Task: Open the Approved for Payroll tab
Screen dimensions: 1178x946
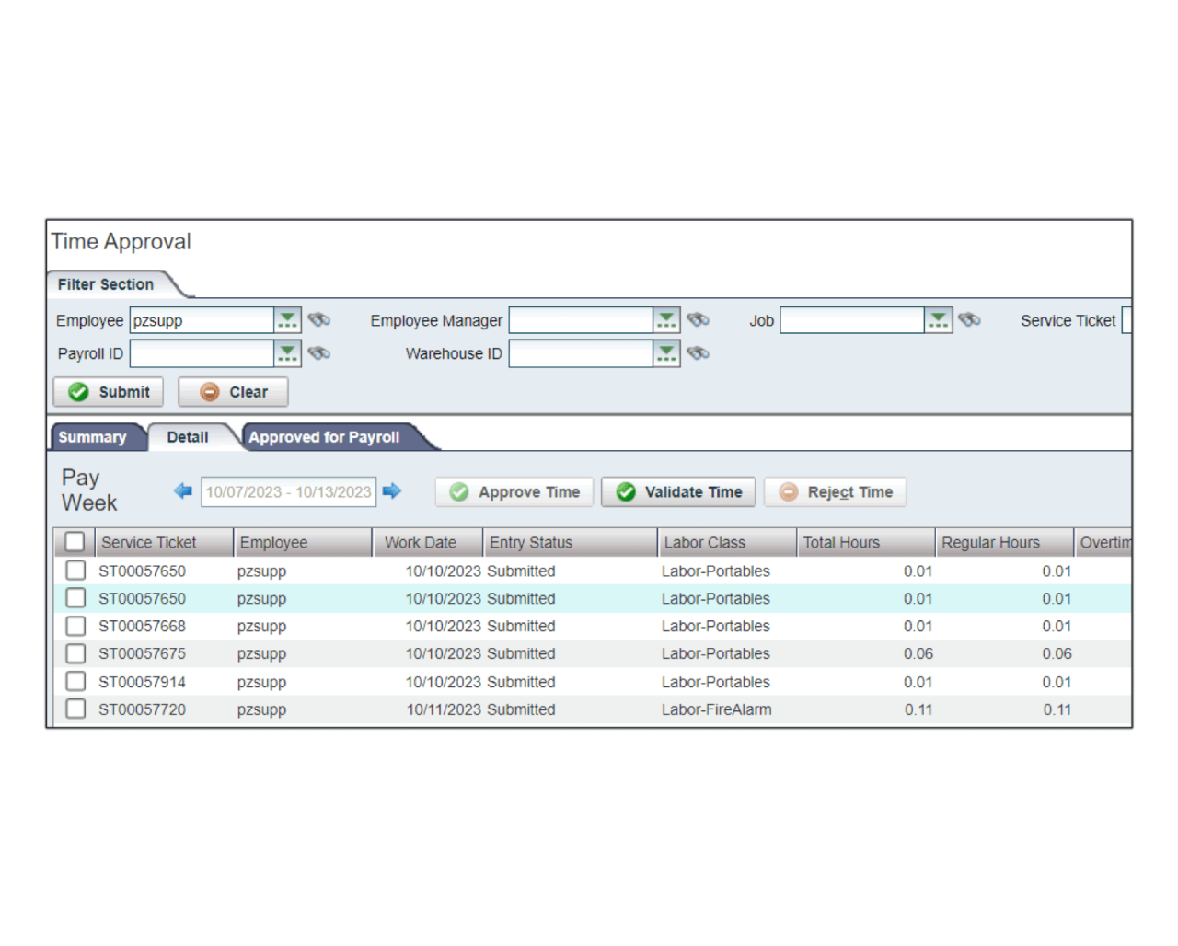Action: pos(324,437)
